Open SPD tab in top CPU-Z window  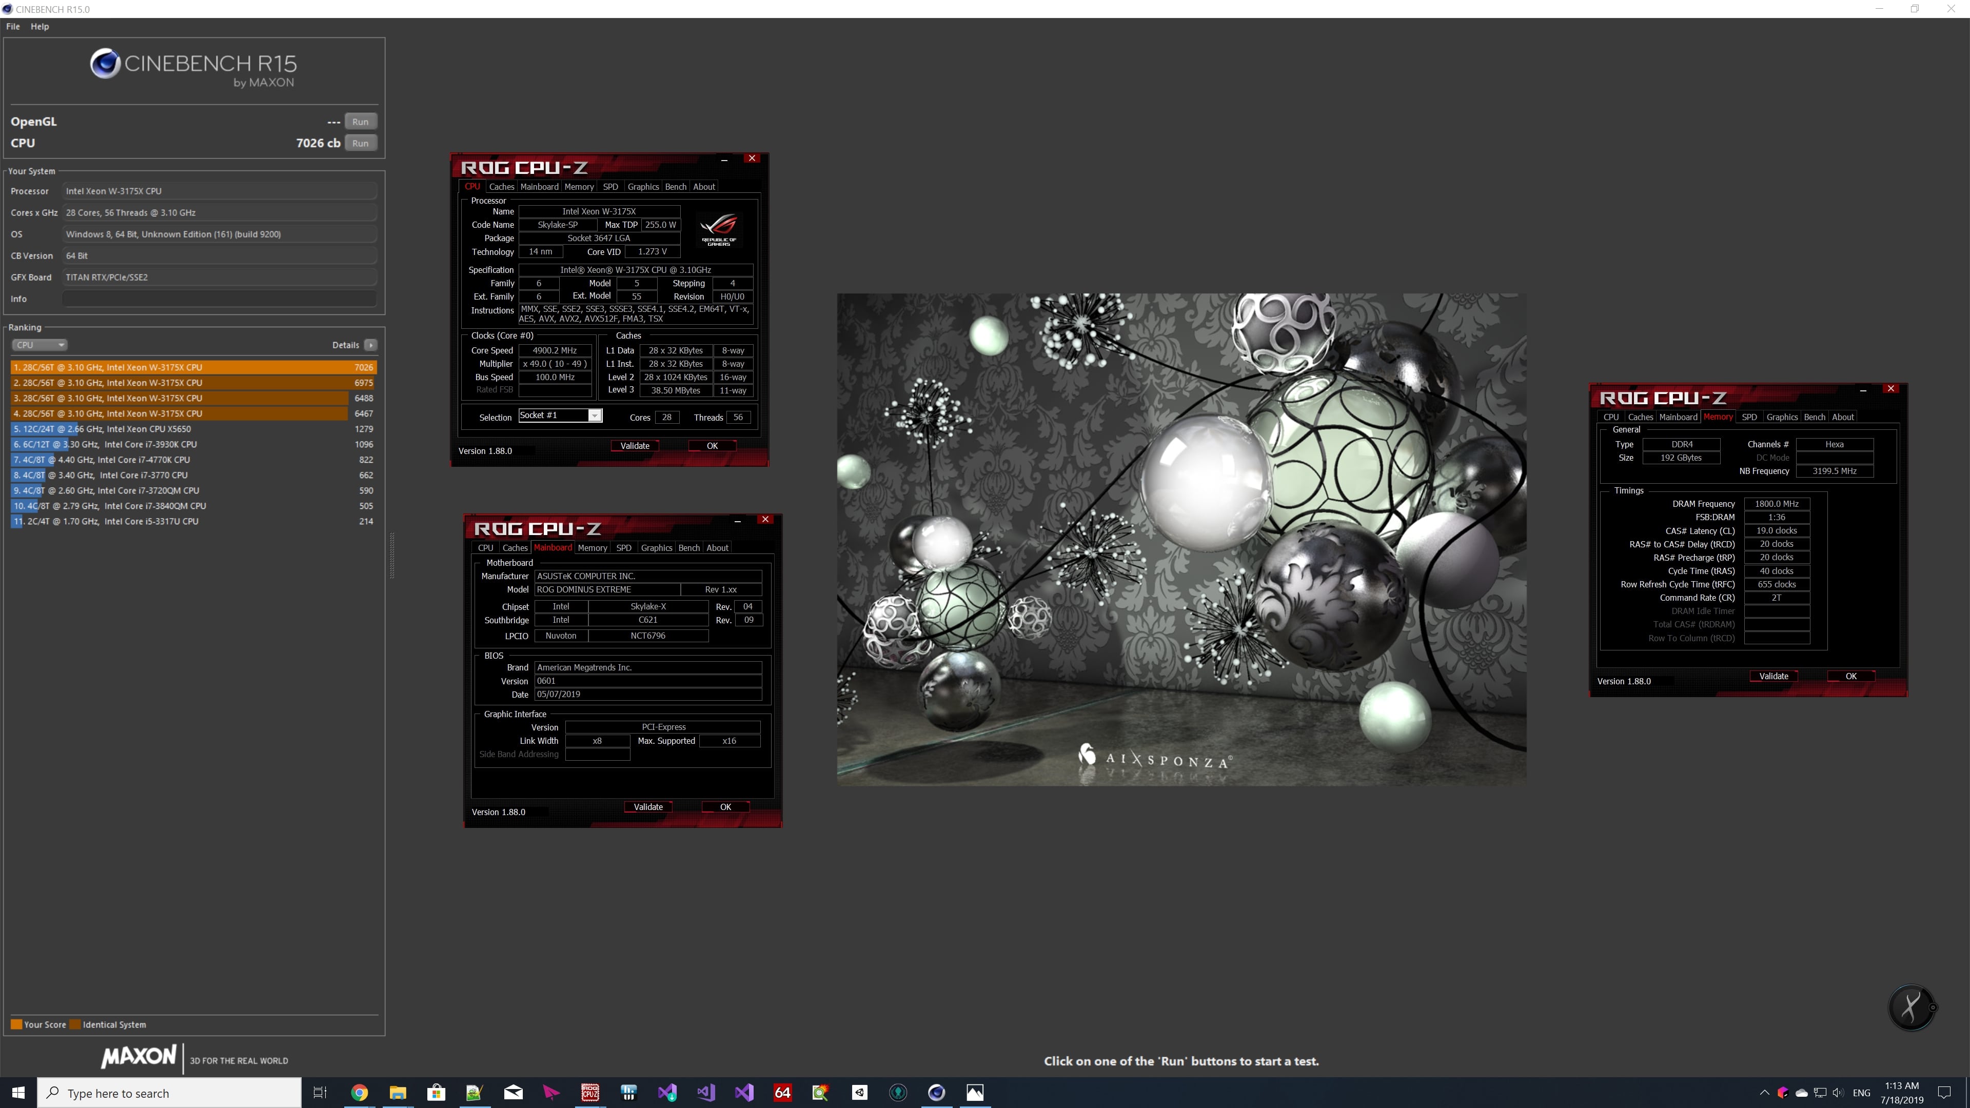pyautogui.click(x=610, y=187)
